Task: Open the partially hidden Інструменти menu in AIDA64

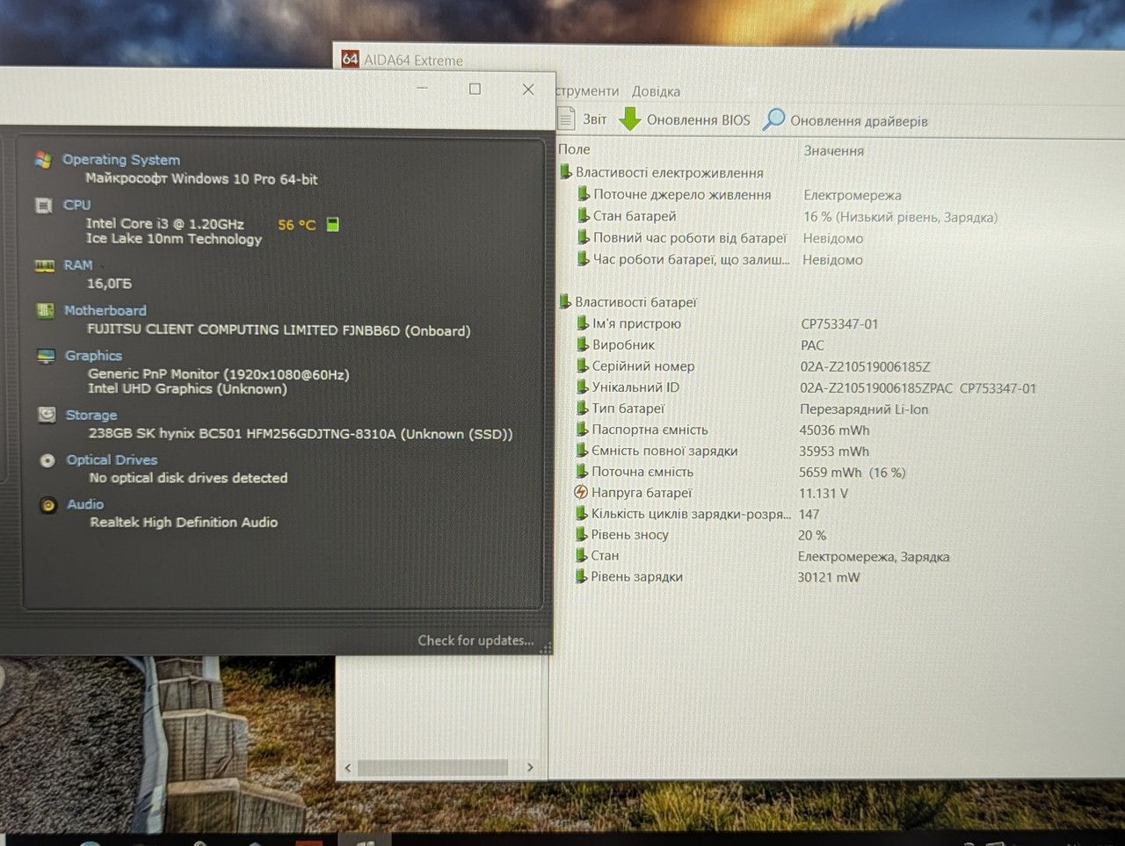Action: [588, 91]
